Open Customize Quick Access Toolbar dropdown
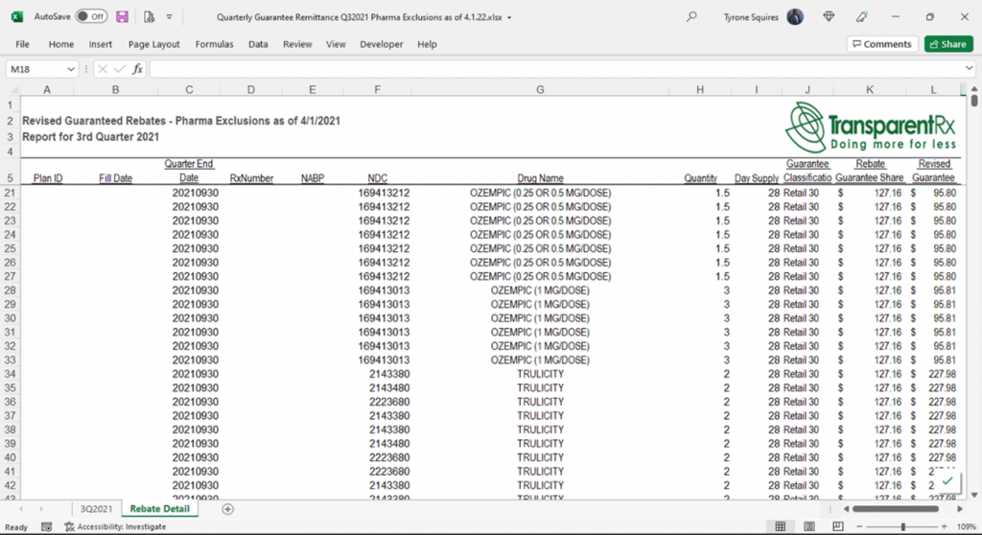 pos(170,17)
